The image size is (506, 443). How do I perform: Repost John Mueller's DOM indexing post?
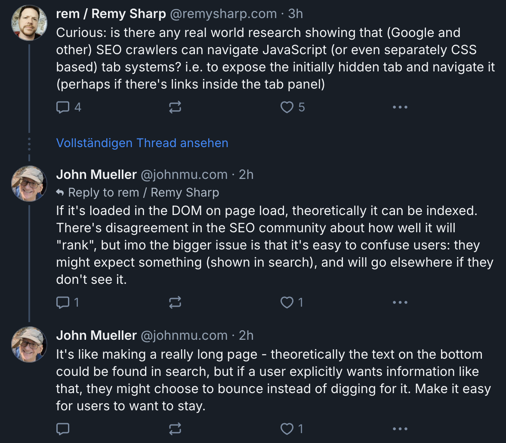(175, 303)
